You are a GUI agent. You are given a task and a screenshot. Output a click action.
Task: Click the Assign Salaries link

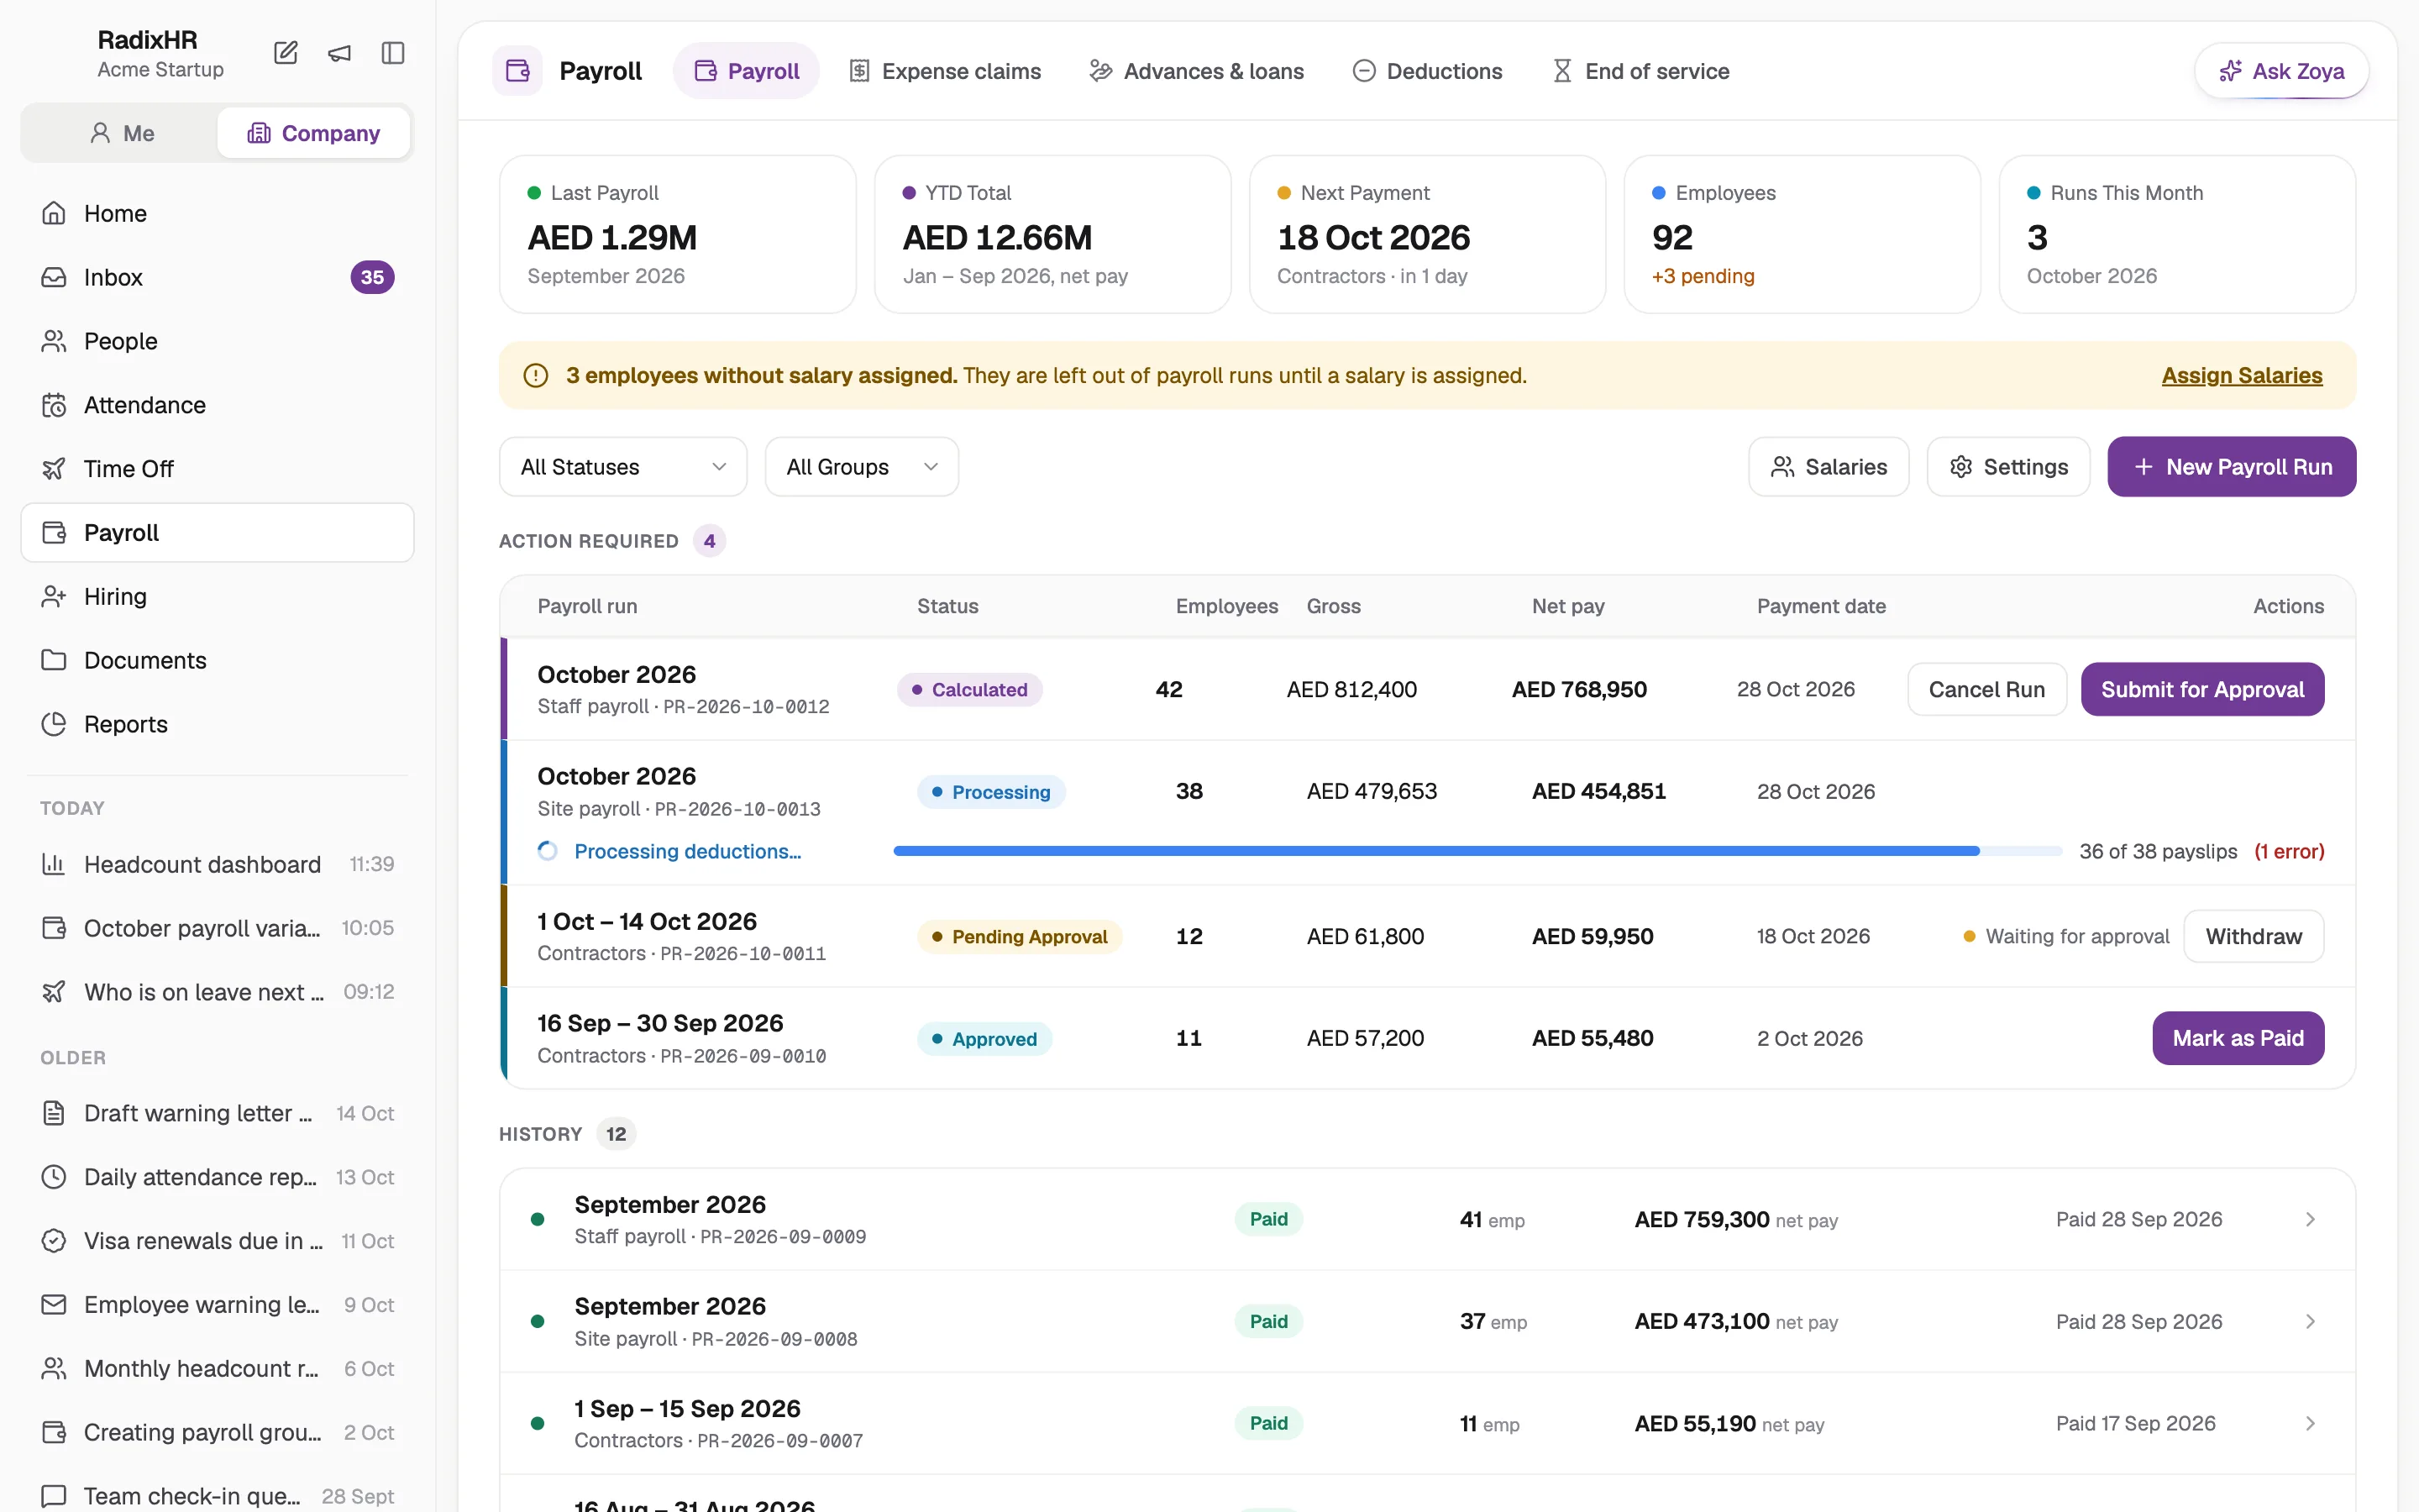coord(2242,375)
